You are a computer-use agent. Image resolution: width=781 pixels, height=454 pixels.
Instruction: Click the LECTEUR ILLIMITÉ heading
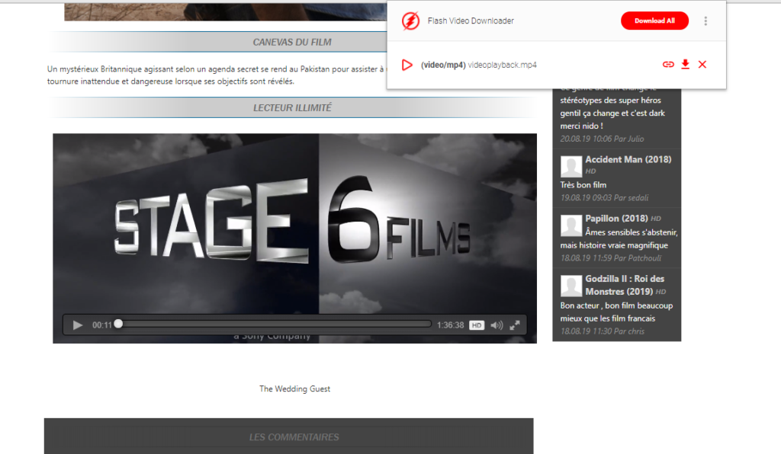coord(292,108)
